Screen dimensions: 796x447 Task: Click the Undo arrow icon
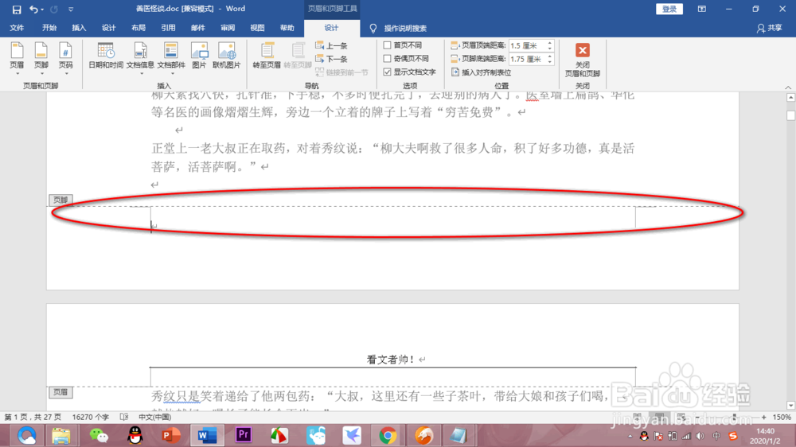(33, 9)
